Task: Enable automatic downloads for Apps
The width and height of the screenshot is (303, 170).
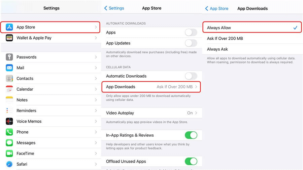Action: (191, 33)
